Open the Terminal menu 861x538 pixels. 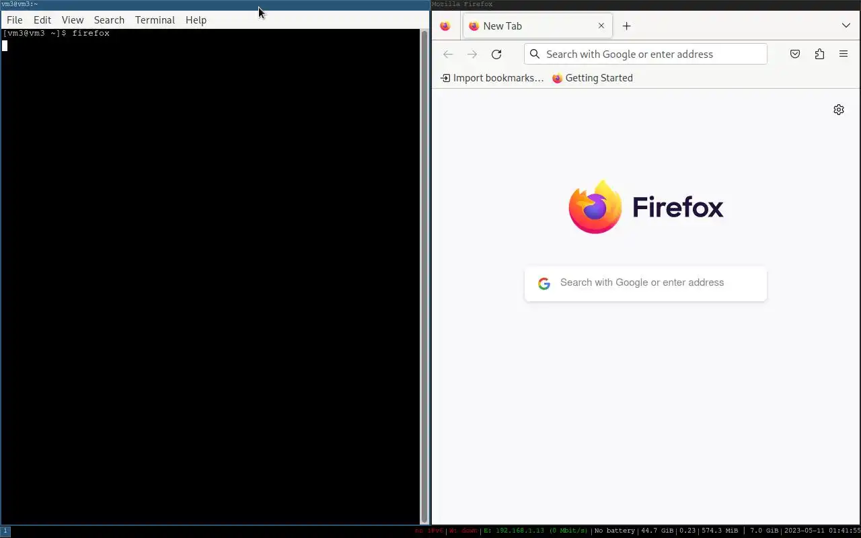coord(155,20)
